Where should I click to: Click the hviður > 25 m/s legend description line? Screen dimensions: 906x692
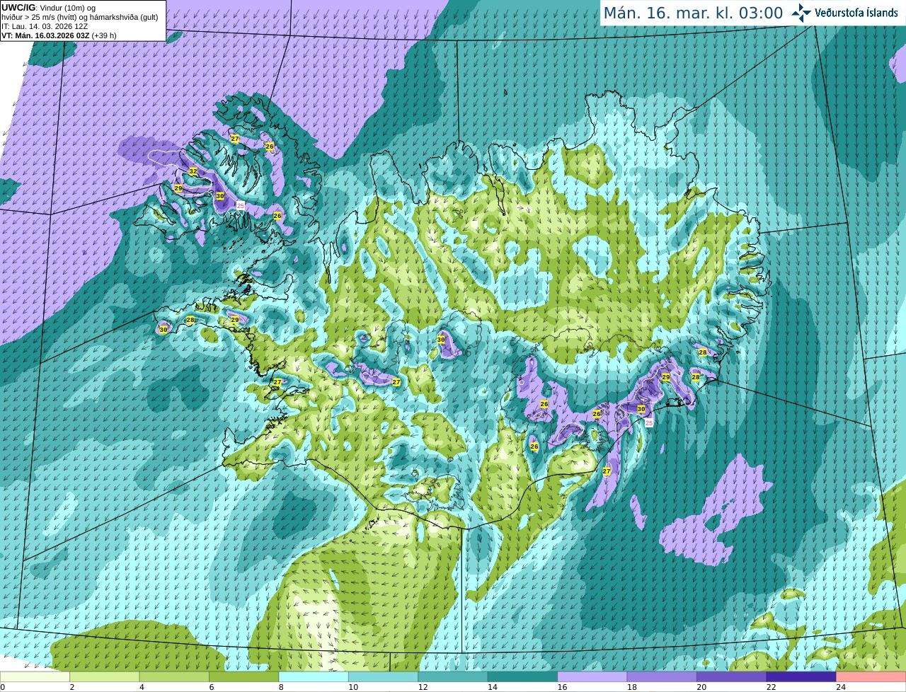tap(80, 17)
